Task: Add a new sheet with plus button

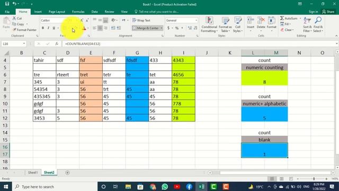Action: point(67,172)
